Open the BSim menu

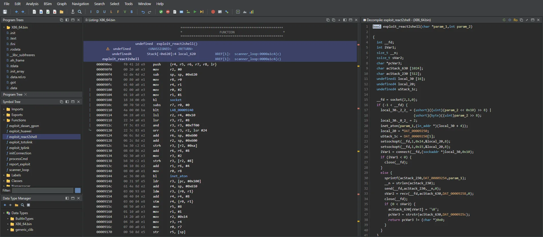tap(48, 4)
